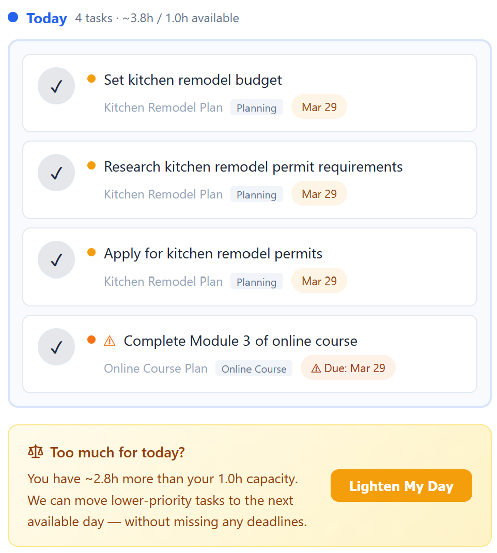Click the priority dot on 'Complete Module 3' task
497x553 pixels.
[x=91, y=339]
